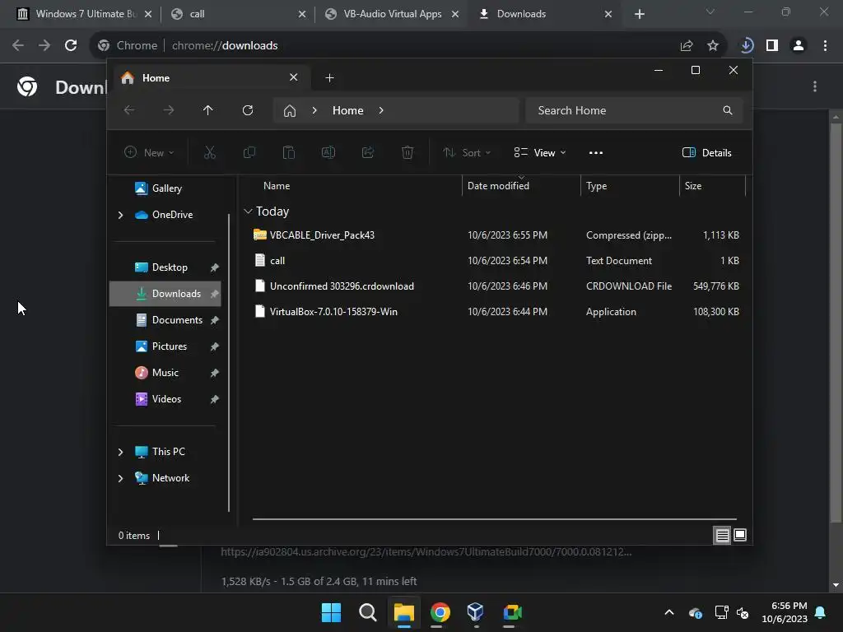The width and height of the screenshot is (843, 632).
Task: Select Gallery in navigation pane
Action: tap(166, 188)
